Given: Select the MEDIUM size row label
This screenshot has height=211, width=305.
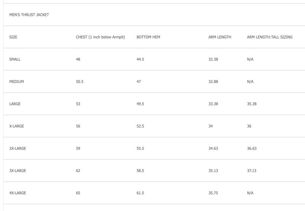Looking at the screenshot, I should point(16,82).
